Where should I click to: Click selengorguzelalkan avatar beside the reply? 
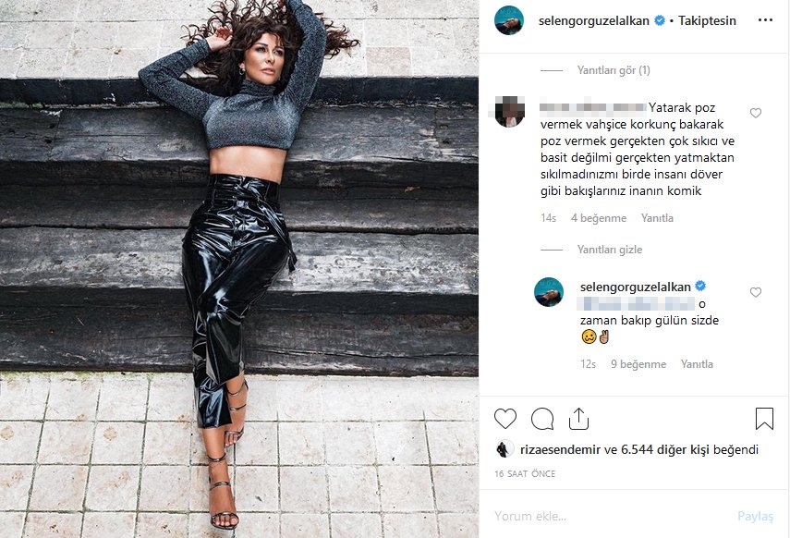pos(549,291)
